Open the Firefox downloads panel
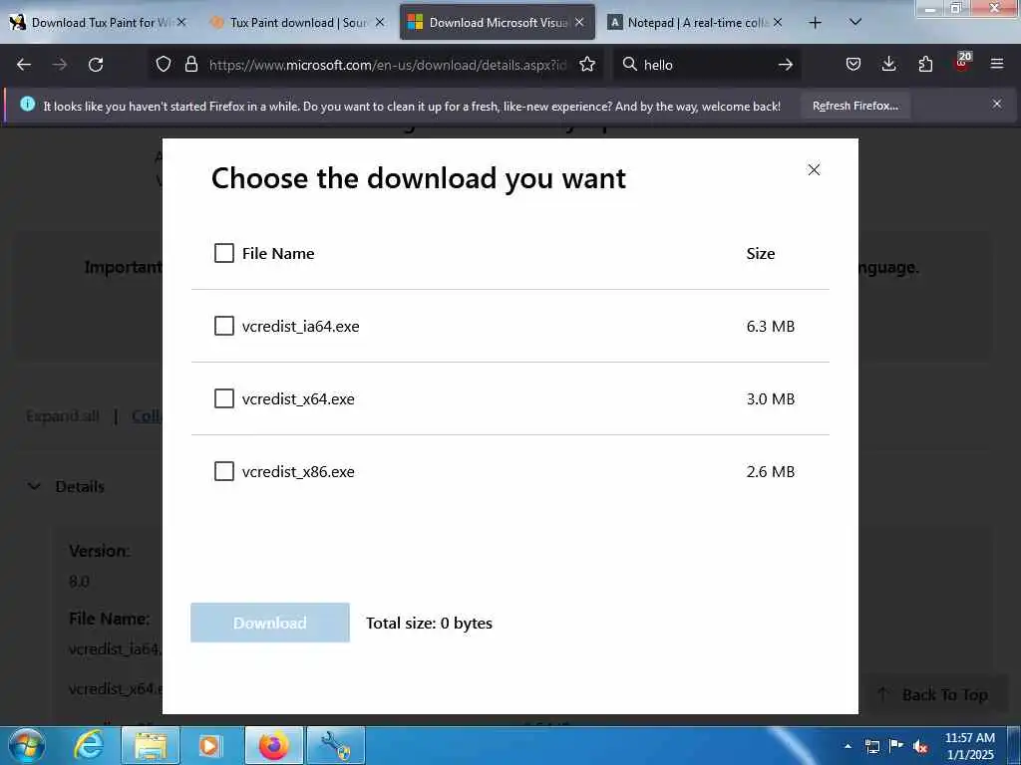1021x765 pixels. point(888,65)
